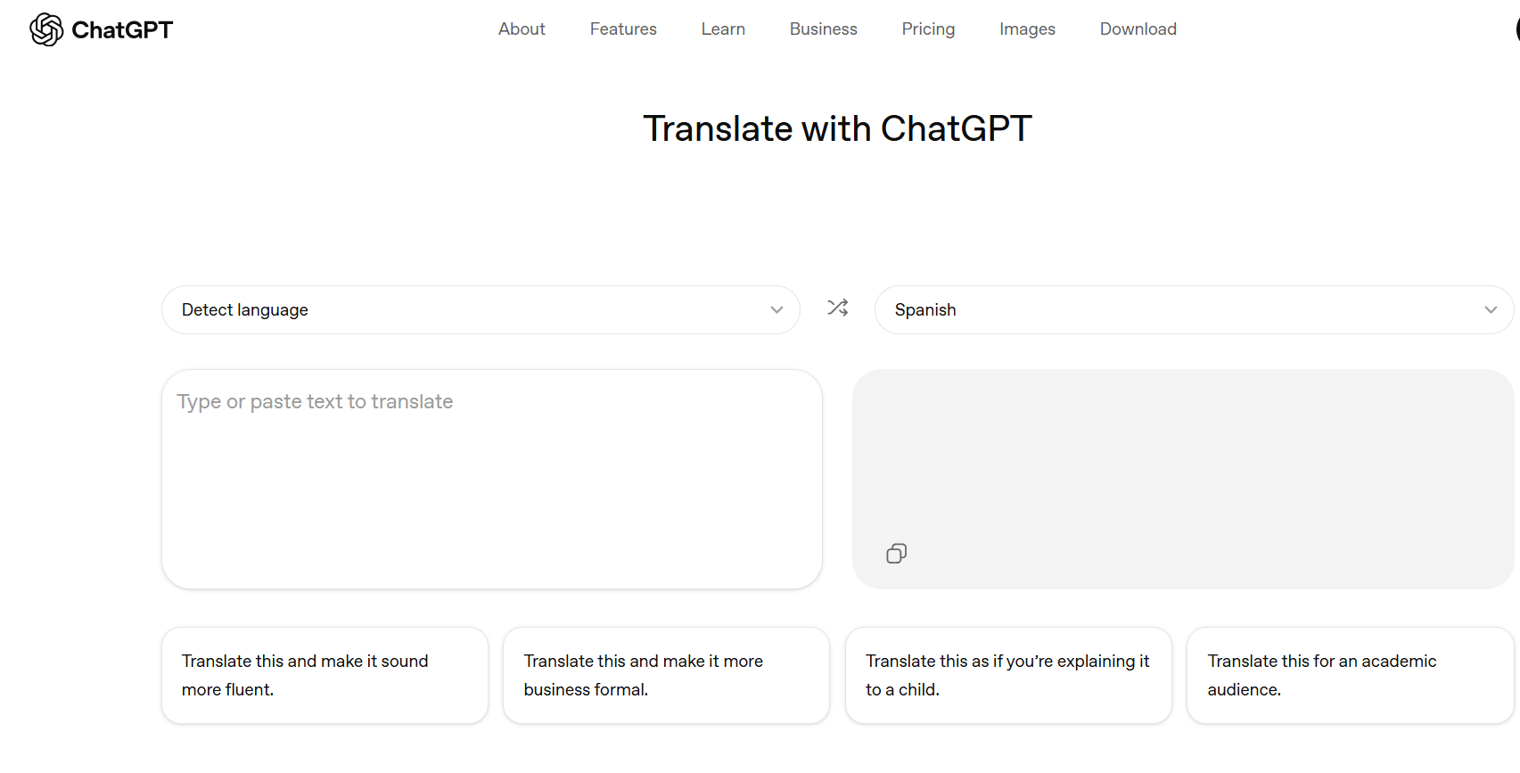Copy translation using the copy icon
This screenshot has height=773, width=1520.
(x=897, y=554)
